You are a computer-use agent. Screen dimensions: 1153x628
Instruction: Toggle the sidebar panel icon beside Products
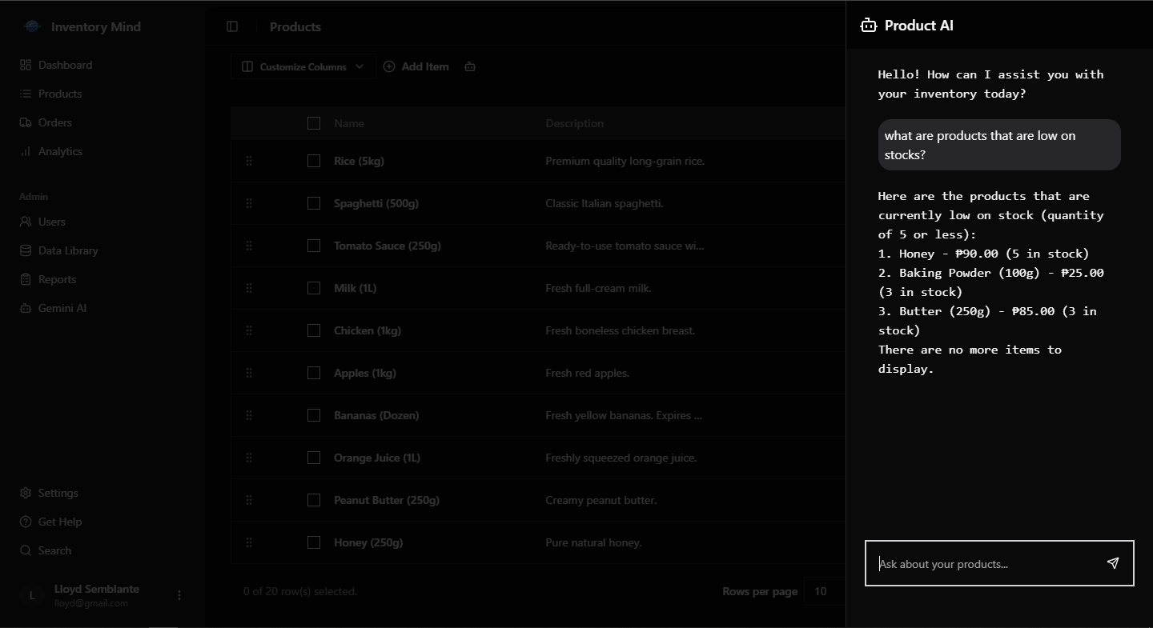point(232,26)
